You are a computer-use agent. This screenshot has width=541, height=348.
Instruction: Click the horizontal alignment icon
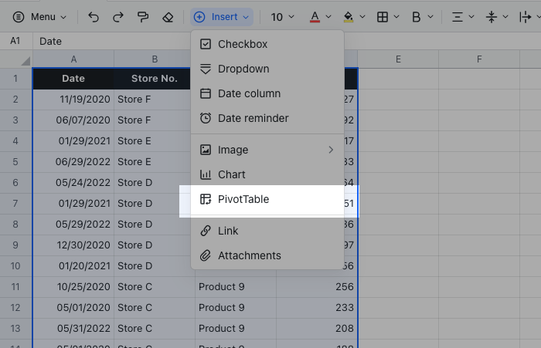(457, 16)
